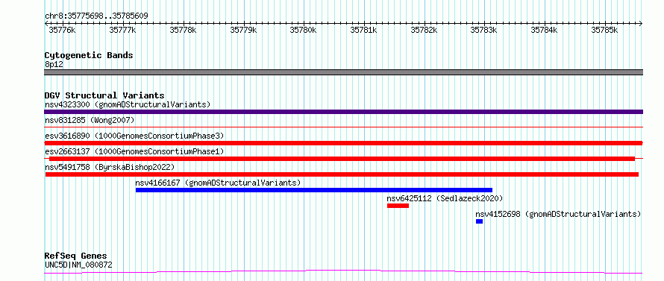The width and height of the screenshot is (664, 281).
Task: Click the 35785k ruler tick label
Action: pos(605,30)
